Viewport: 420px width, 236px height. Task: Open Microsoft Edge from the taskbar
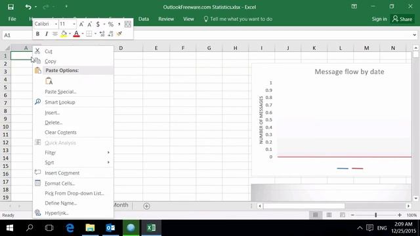pos(70,227)
